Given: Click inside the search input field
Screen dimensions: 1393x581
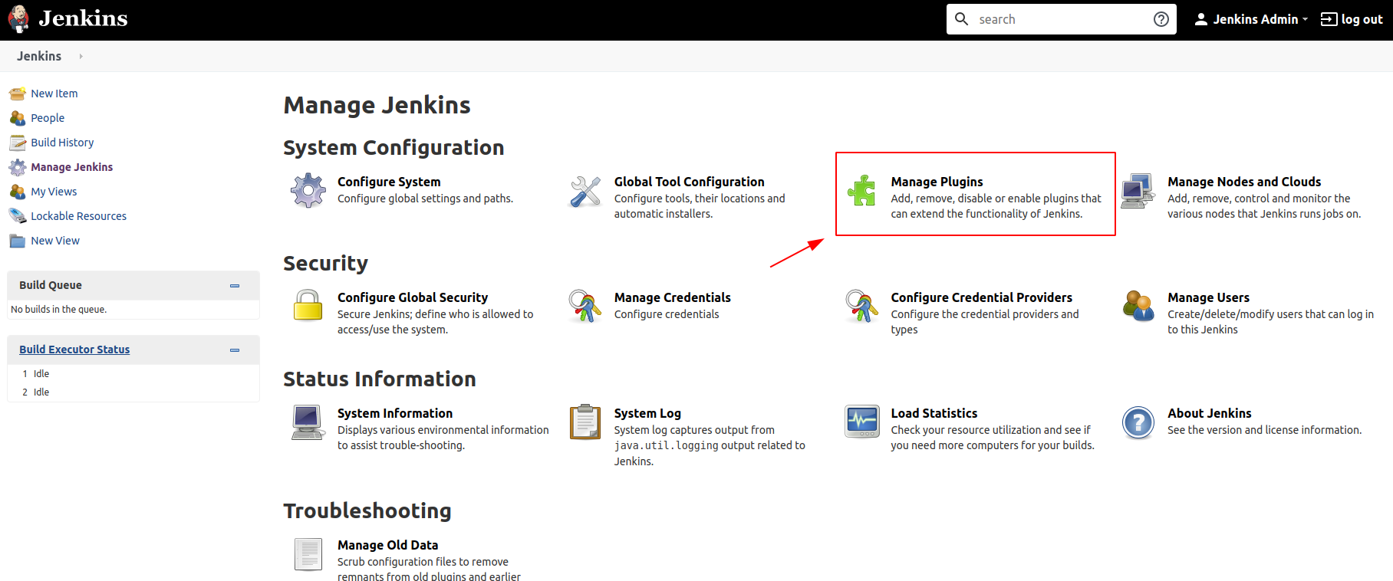Looking at the screenshot, I should (1059, 19).
